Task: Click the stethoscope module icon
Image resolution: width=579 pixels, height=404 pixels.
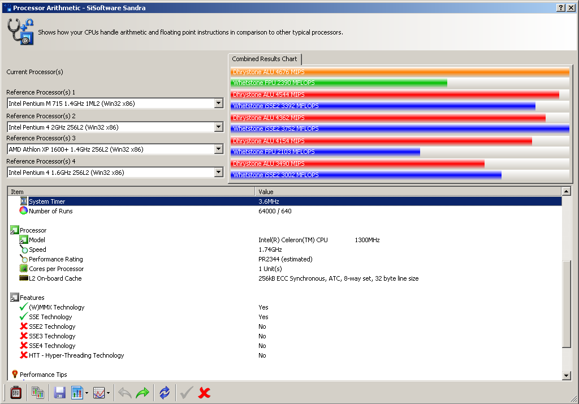Action: (21, 32)
